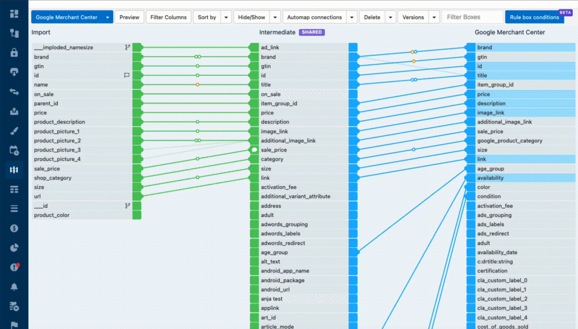
Task: Toggle the orange node on the name-to-title connection
Action: coord(197,84)
